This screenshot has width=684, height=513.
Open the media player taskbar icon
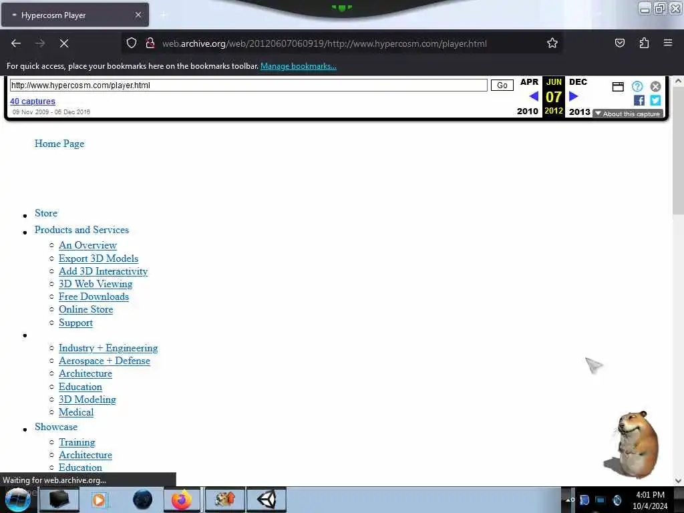(99, 500)
